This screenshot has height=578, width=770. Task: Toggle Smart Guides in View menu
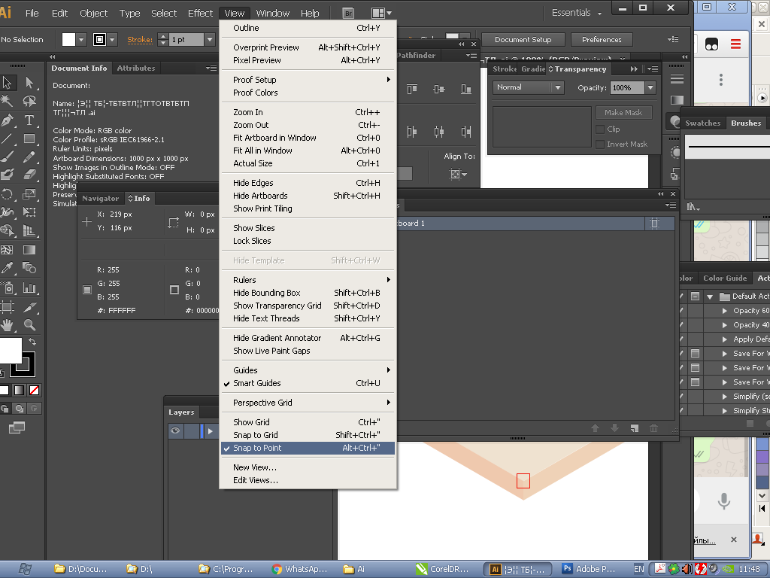(x=256, y=383)
